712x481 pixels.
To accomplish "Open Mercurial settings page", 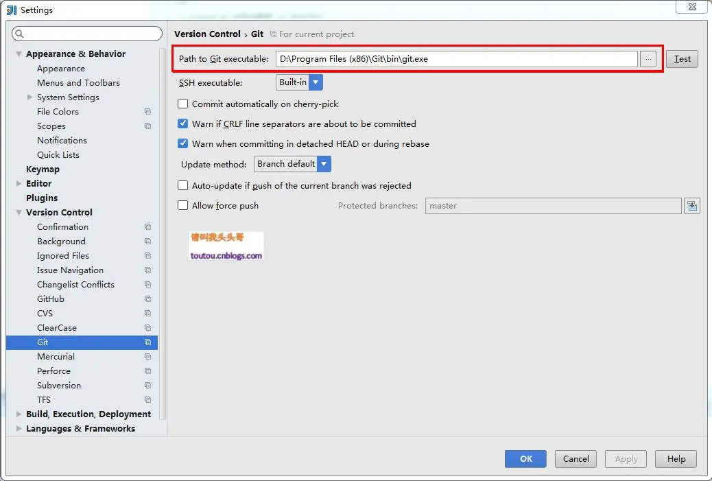I will point(56,357).
